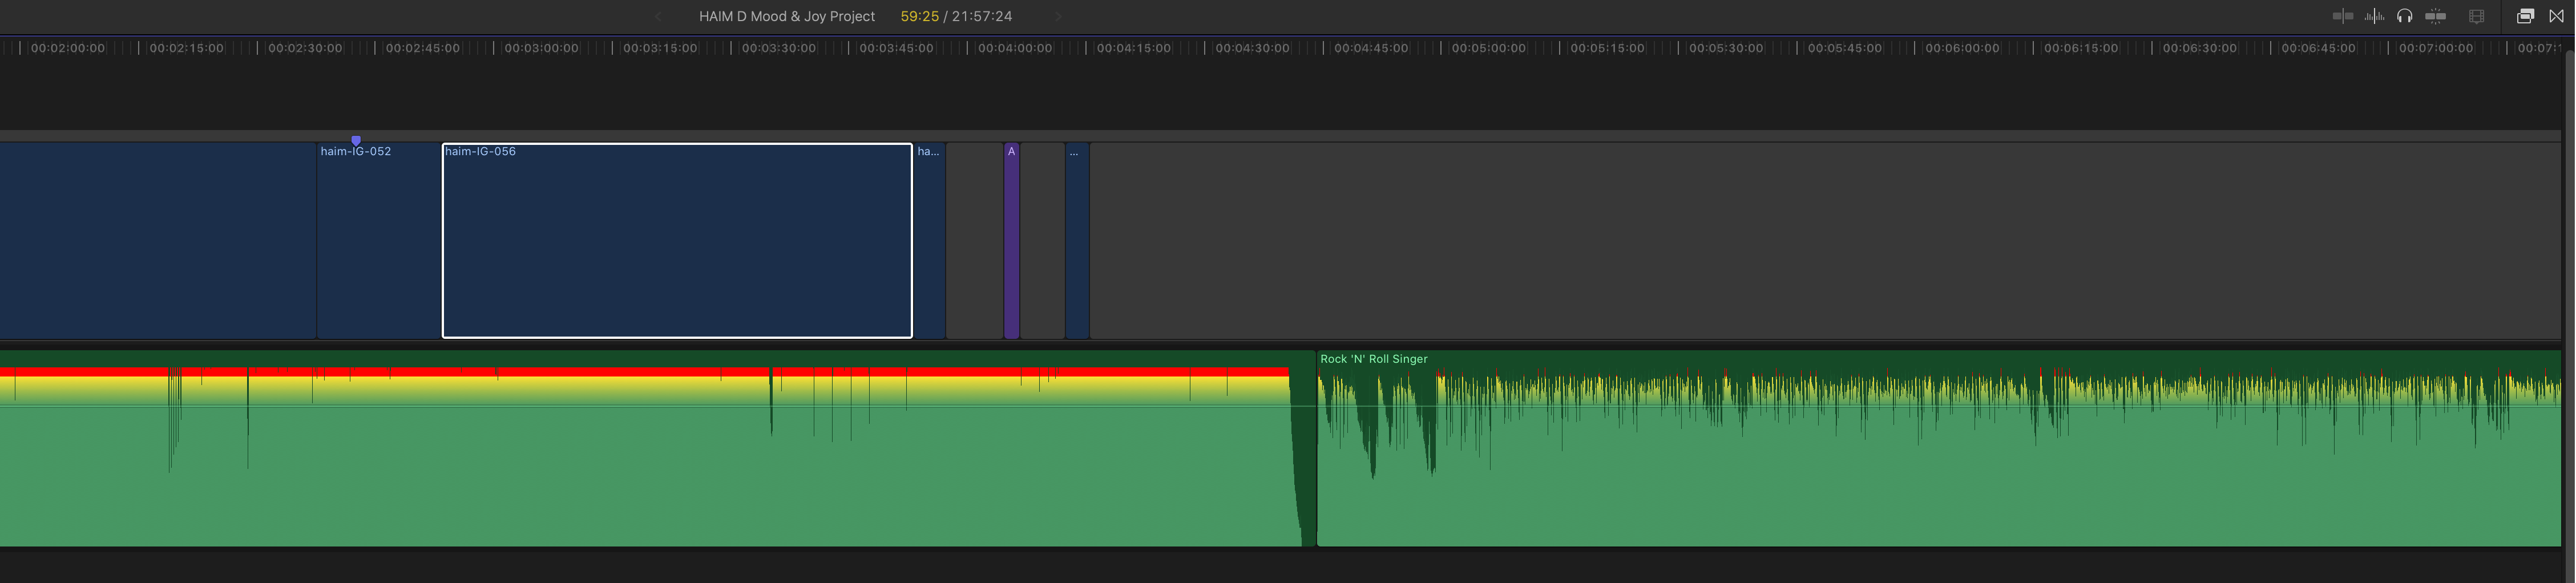Click the 59:25 selection duration readout
The image size is (2576, 583).
[x=920, y=16]
